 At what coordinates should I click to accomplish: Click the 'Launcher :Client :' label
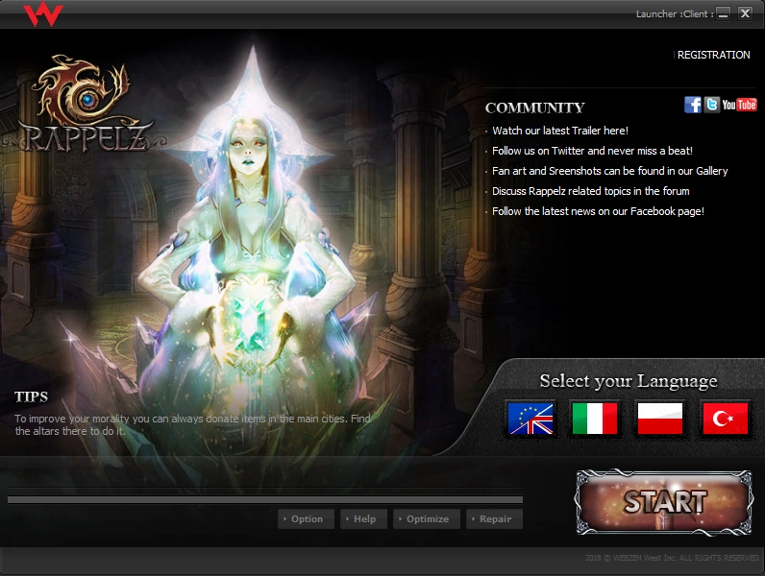coord(675,14)
